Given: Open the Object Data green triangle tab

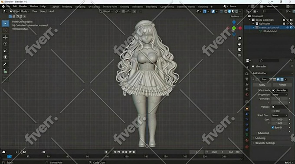Looking at the screenshot, I should (247, 135).
